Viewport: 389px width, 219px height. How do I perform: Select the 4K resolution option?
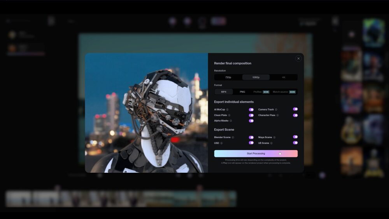(x=284, y=77)
